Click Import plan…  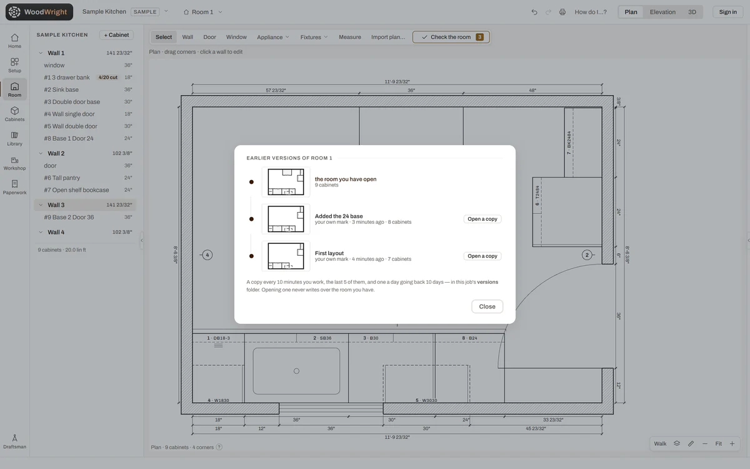click(388, 37)
